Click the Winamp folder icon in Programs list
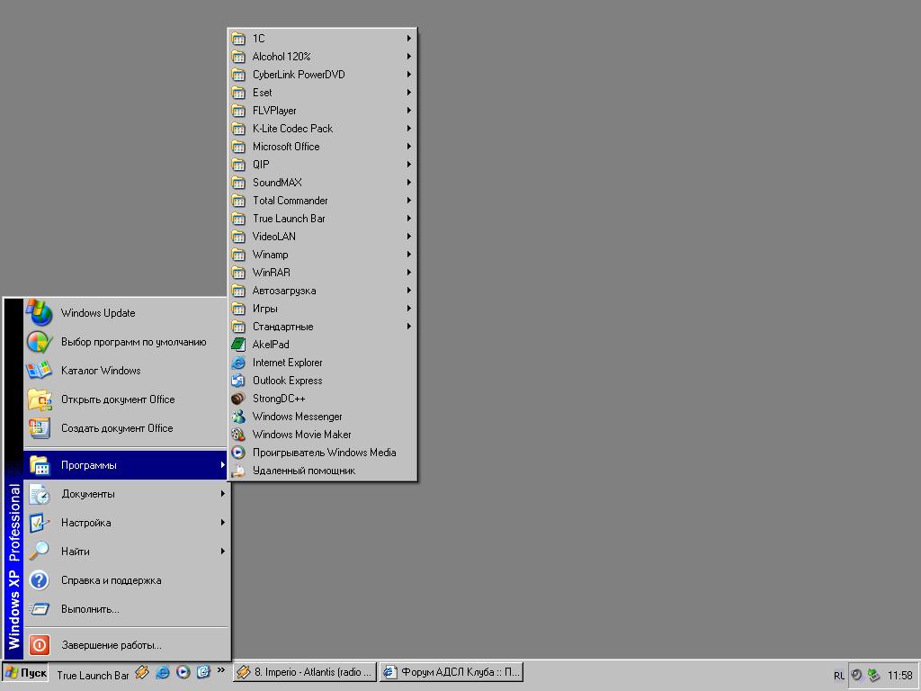 point(237,255)
